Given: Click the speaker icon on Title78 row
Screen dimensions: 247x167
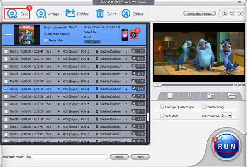Looking at the screenshot, I should click(x=59, y=104).
